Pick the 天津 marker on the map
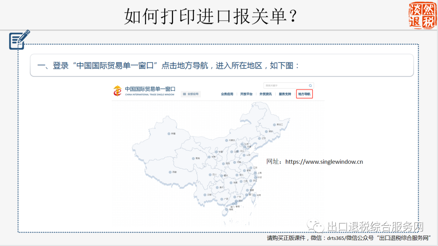The height and width of the screenshot is (246, 438). tap(245, 147)
